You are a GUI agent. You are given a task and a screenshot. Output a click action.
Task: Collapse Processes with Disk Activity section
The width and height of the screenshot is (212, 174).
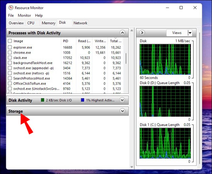(x=122, y=33)
